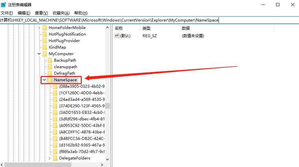
Task: Select the NameSpace folder icon
Action: 50,80
